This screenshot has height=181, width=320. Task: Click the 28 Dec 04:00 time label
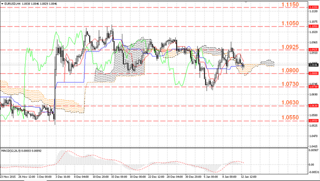tap(175, 177)
